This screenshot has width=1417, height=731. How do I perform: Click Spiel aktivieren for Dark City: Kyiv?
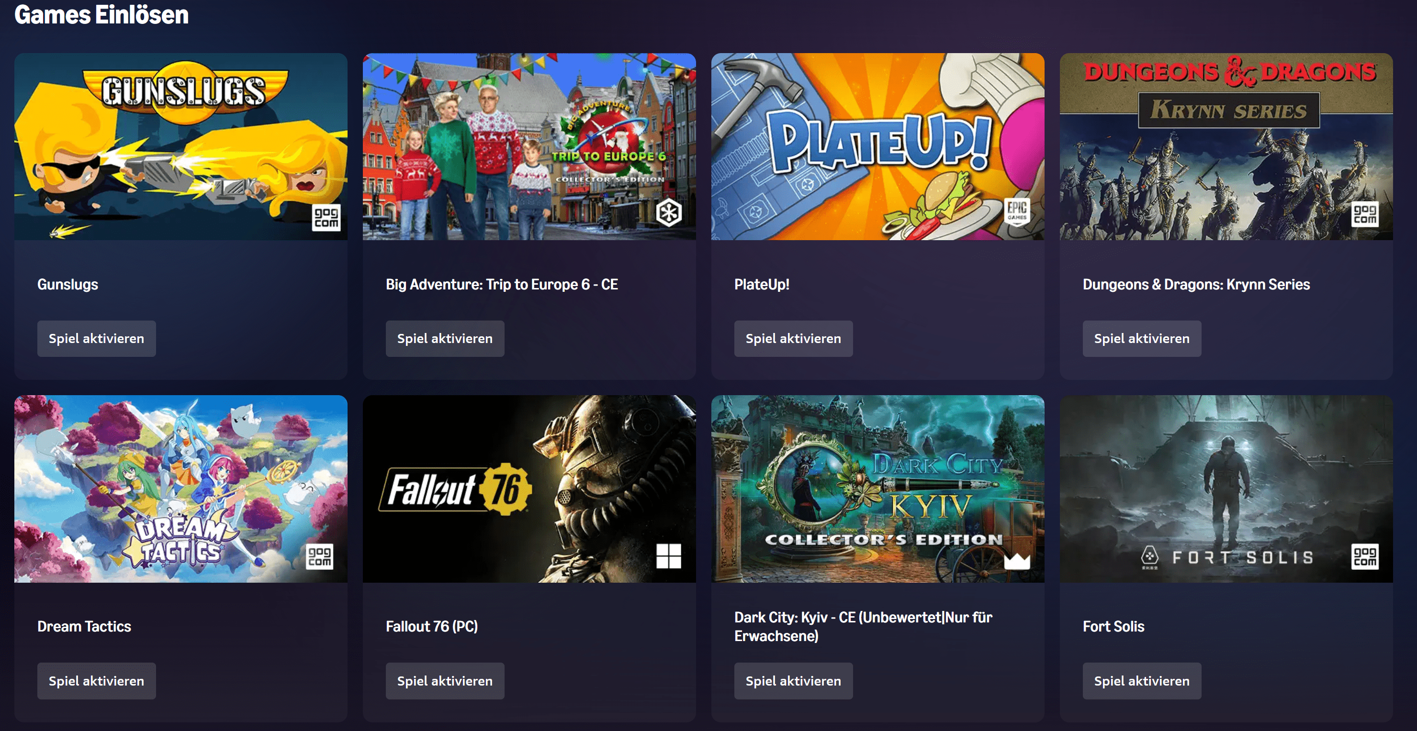pos(793,681)
